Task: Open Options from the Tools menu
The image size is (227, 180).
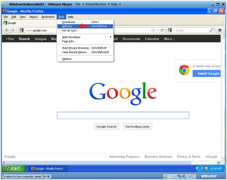Action: [85, 59]
